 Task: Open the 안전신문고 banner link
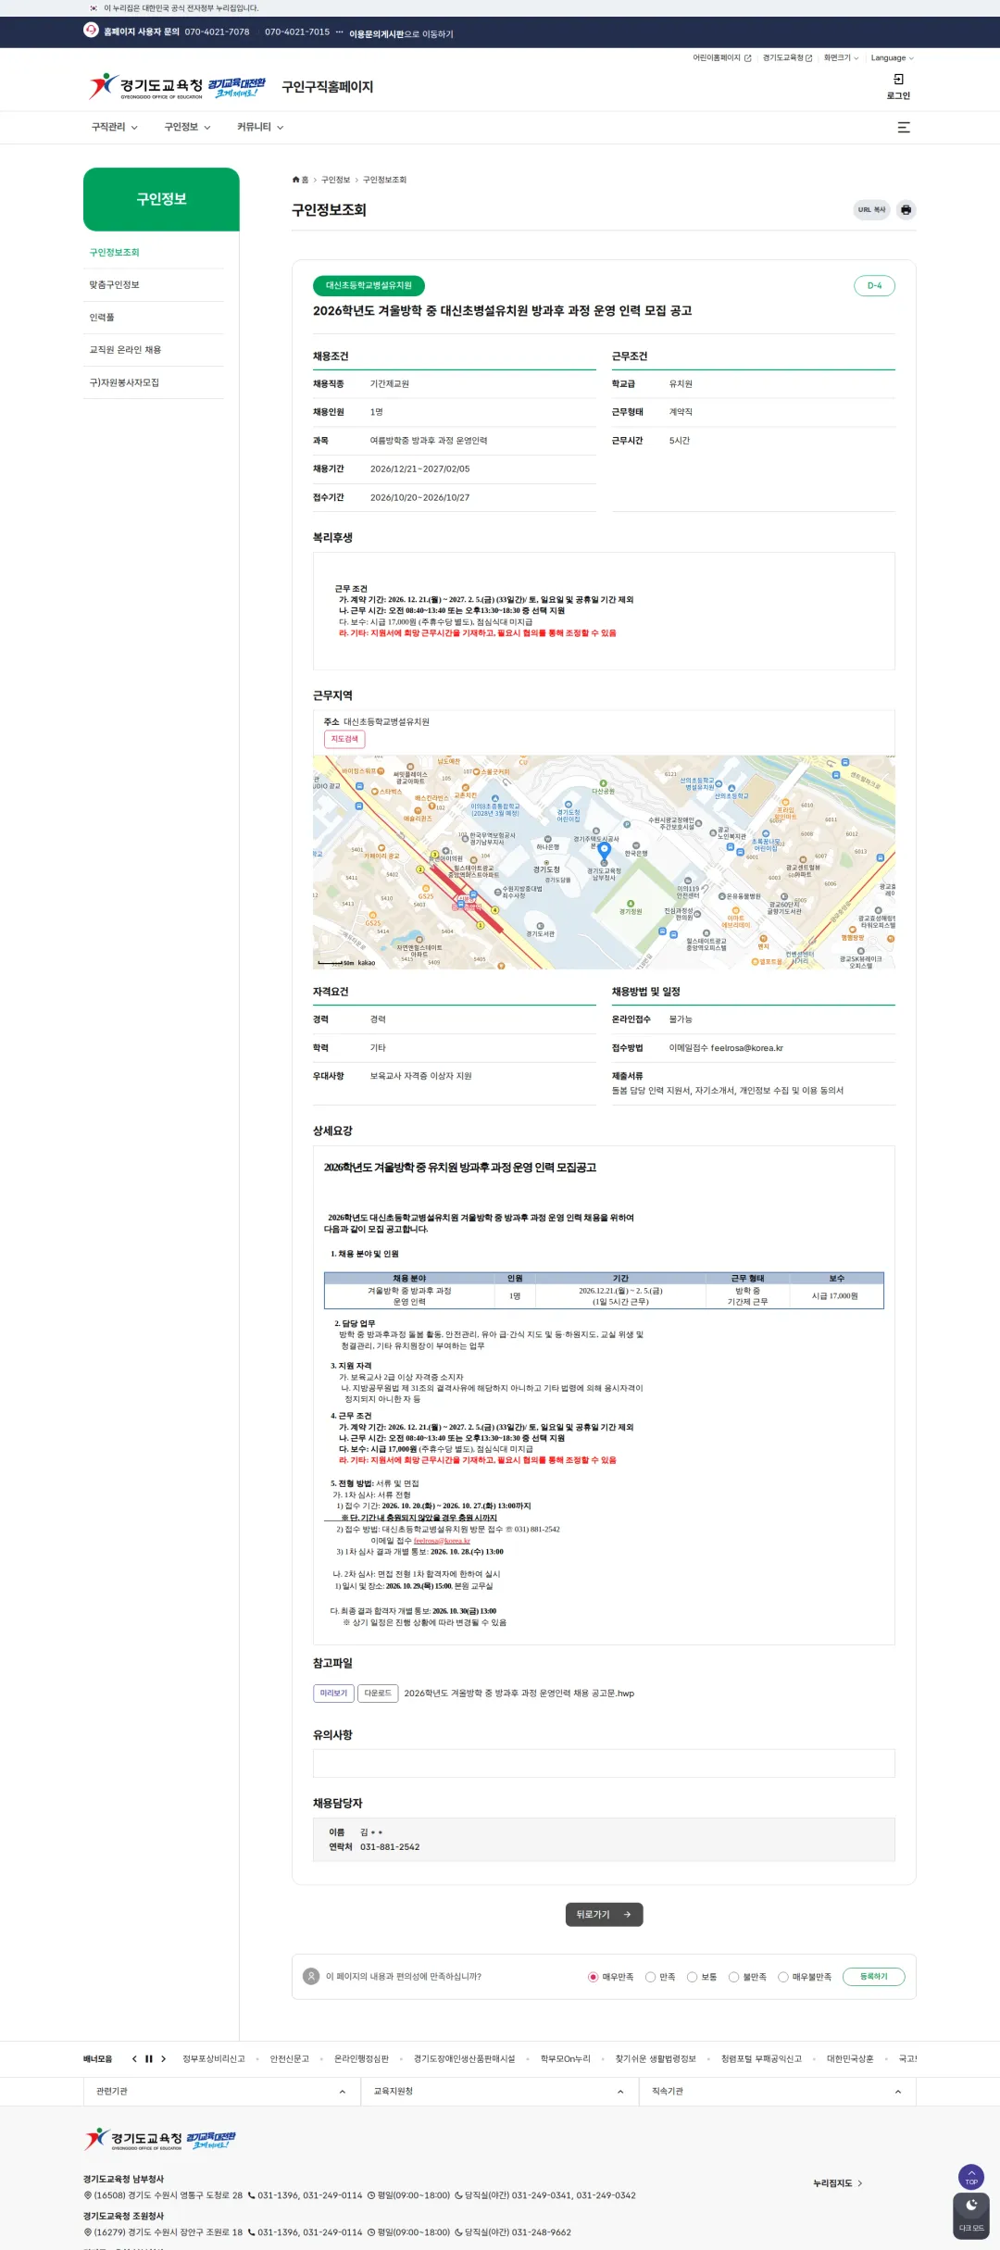290,2059
